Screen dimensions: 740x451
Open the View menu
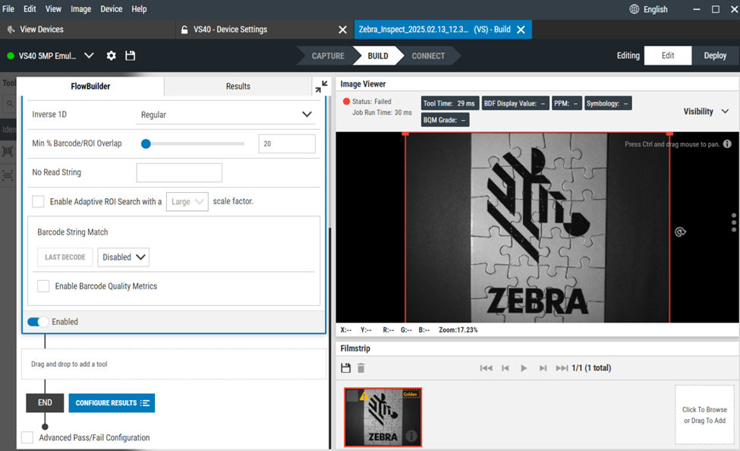click(x=53, y=9)
